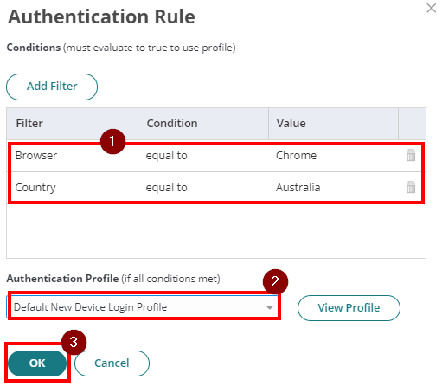Delete the Browser filter row
This screenshot has width=442, height=386.
tap(411, 155)
